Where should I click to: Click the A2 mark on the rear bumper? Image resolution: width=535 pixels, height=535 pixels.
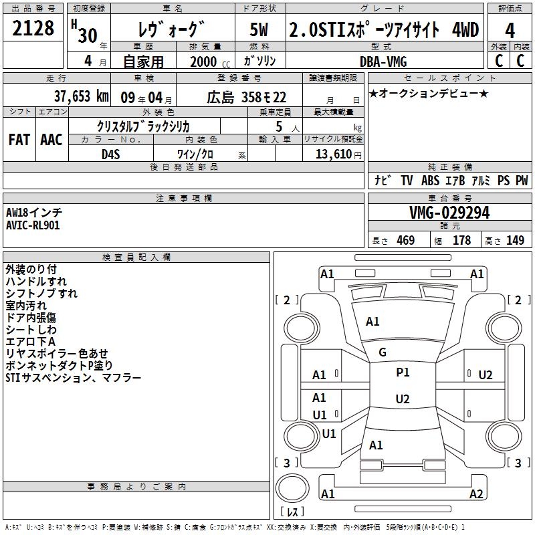click(476, 494)
